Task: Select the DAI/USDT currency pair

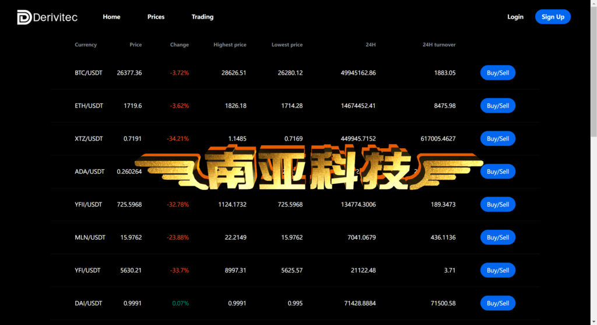Action: click(89, 303)
